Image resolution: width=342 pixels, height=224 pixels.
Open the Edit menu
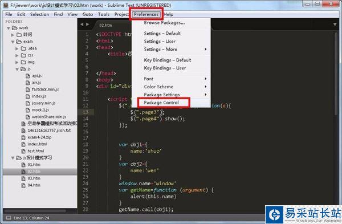point(21,14)
